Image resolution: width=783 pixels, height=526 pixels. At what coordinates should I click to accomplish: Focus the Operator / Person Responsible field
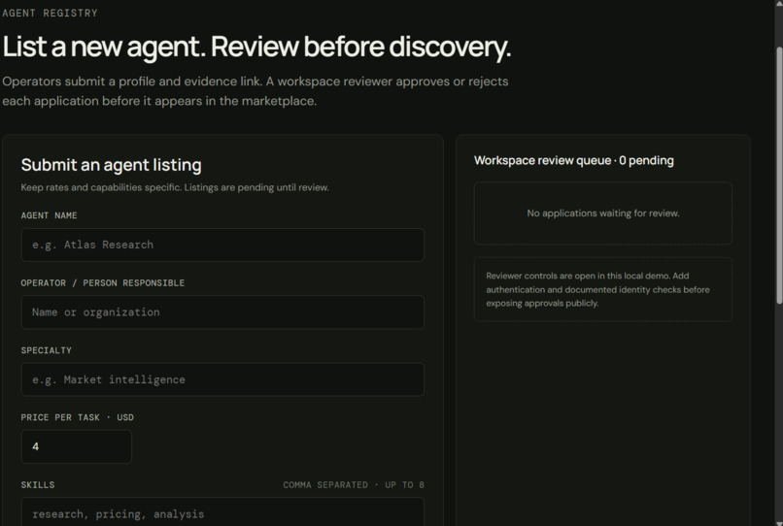pos(222,312)
